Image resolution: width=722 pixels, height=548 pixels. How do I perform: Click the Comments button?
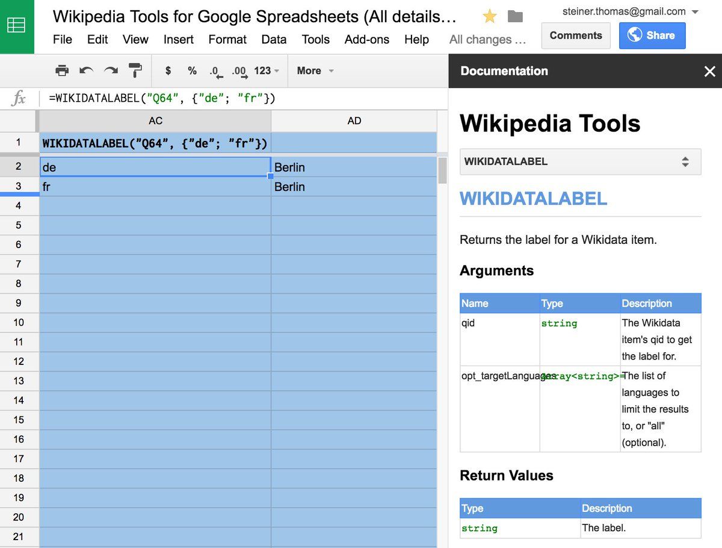[x=576, y=36]
